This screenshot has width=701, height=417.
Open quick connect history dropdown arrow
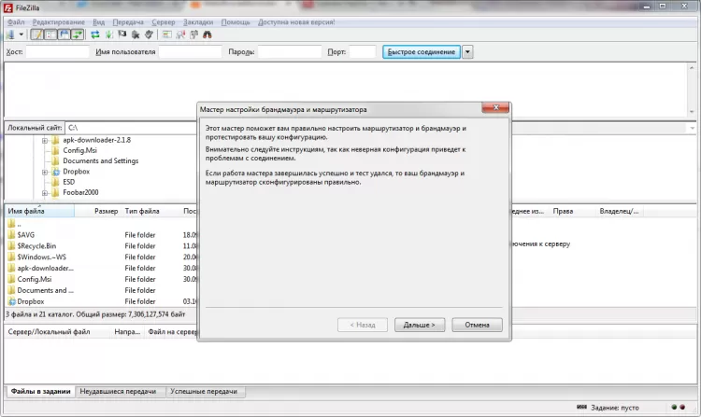click(x=467, y=51)
